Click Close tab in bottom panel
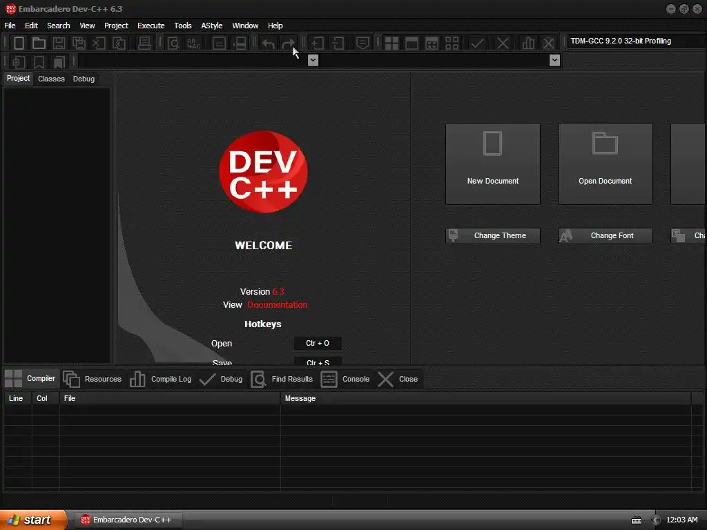 tap(398, 379)
